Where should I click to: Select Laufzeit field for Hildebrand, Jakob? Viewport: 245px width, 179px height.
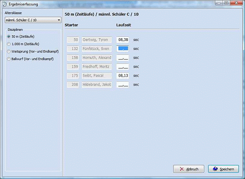coord(122,85)
